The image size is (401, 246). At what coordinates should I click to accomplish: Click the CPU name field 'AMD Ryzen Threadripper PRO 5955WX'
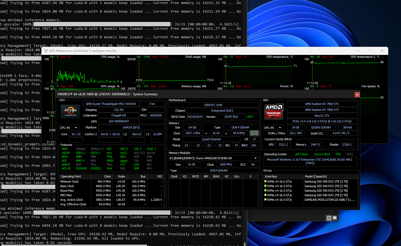(111, 104)
